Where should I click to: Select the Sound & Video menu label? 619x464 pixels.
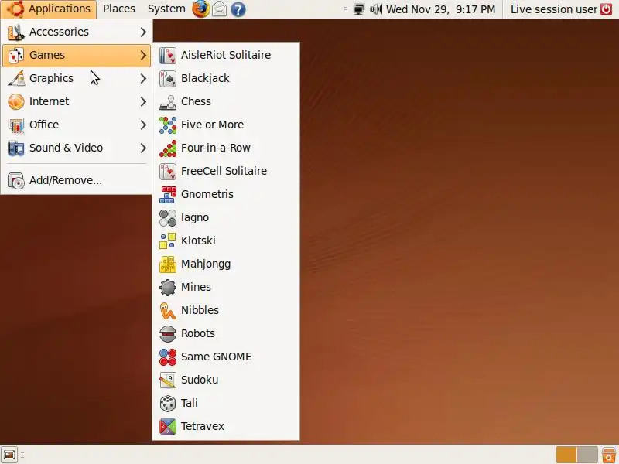click(66, 148)
